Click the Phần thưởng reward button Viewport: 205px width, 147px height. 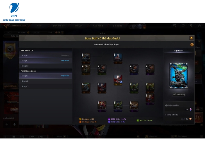[179, 94]
